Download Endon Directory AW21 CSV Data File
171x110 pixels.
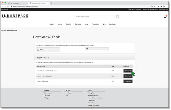(128, 71)
